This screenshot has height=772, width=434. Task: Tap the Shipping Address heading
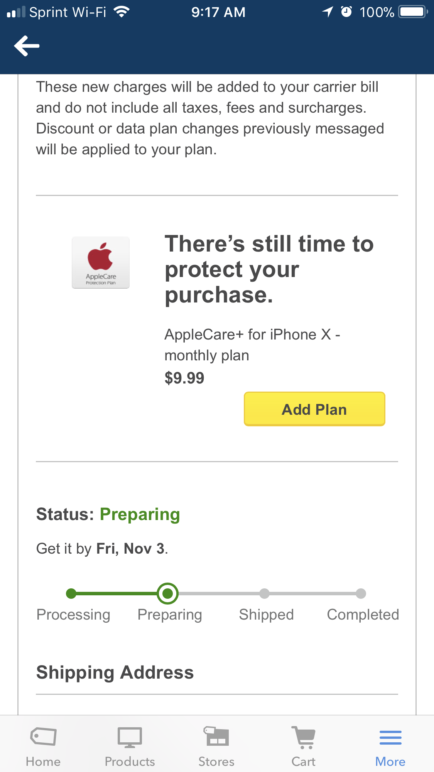point(115,672)
